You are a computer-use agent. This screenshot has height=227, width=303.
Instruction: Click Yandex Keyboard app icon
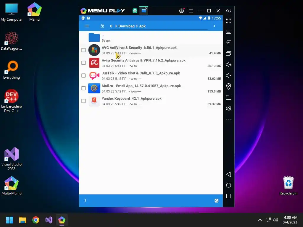click(x=94, y=101)
